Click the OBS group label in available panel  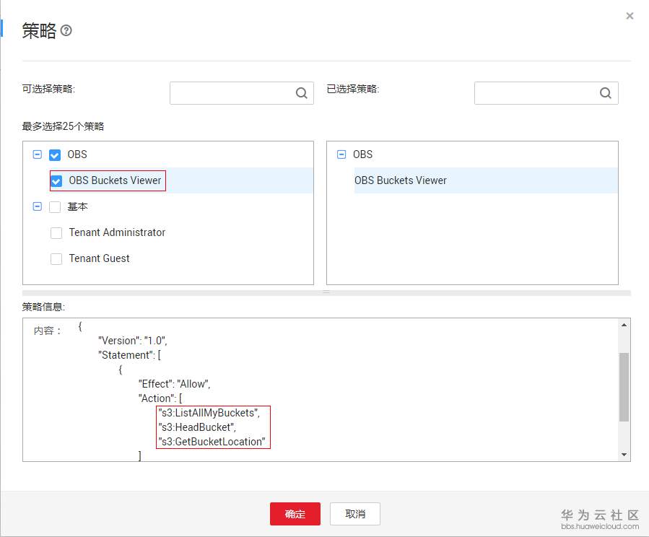tap(77, 154)
